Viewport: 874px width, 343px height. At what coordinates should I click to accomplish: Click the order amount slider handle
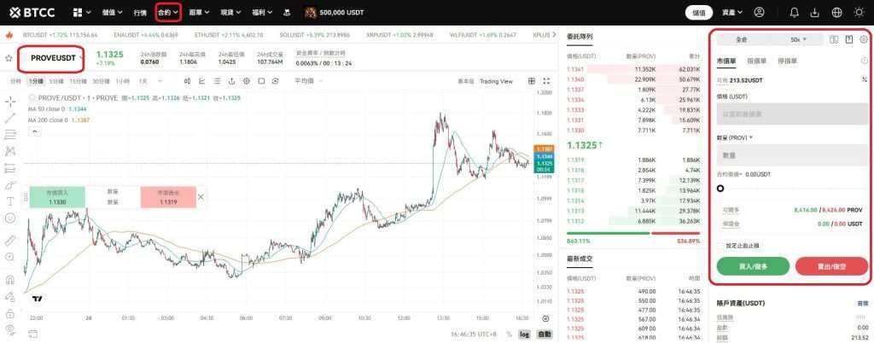point(720,189)
